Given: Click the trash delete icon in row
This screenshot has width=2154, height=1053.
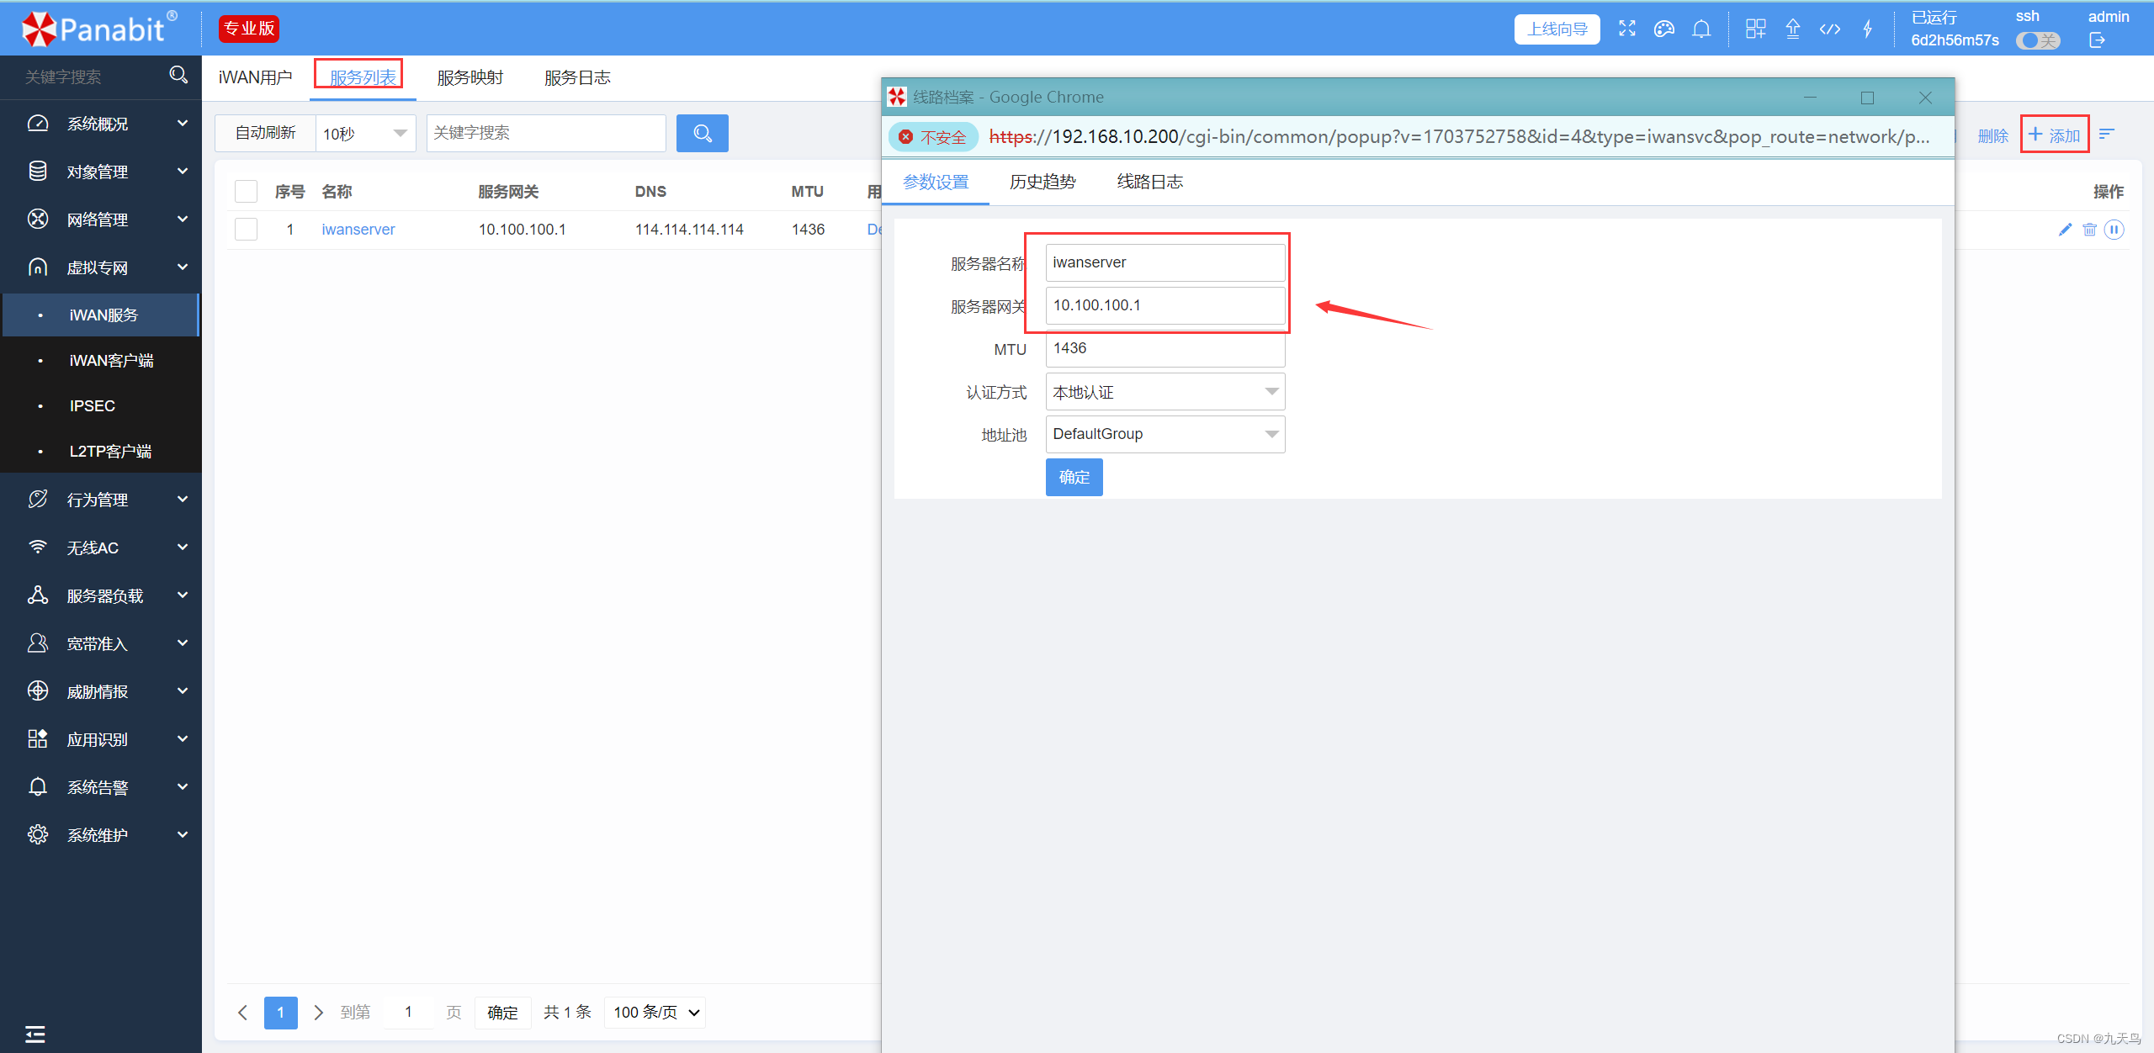Looking at the screenshot, I should (x=2089, y=230).
